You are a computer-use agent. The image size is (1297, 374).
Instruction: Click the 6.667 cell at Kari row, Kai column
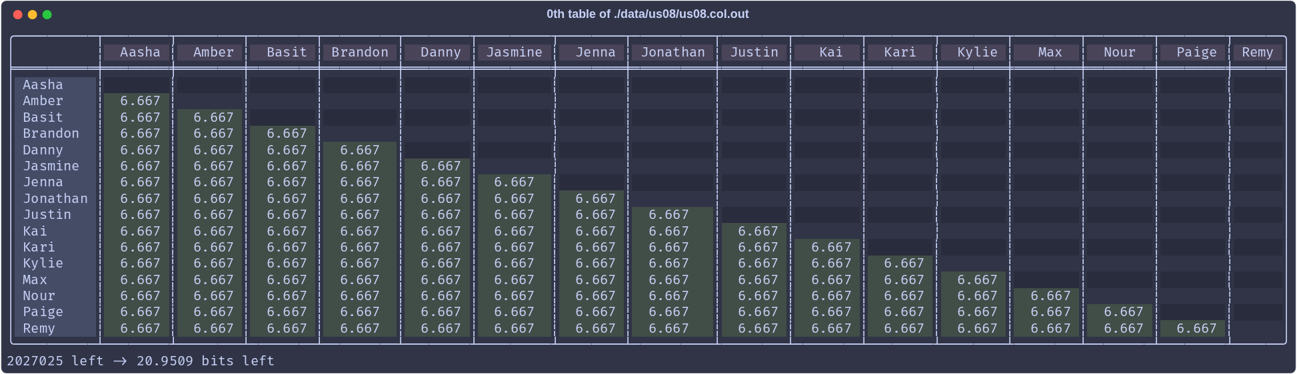pos(827,248)
